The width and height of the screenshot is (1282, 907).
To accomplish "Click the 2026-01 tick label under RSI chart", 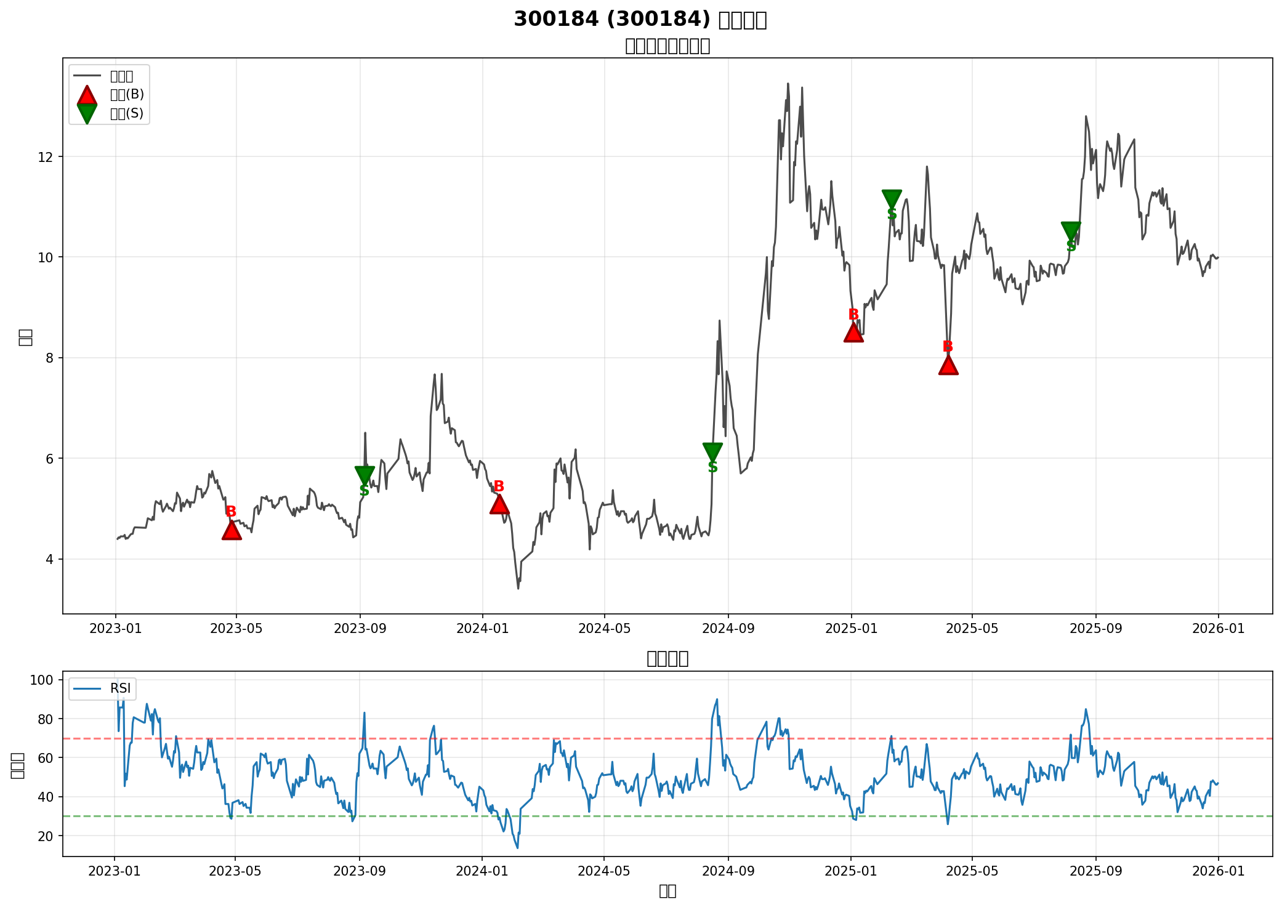I will 1218,871.
